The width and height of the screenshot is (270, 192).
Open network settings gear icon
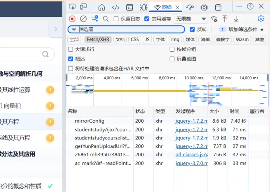261,18
